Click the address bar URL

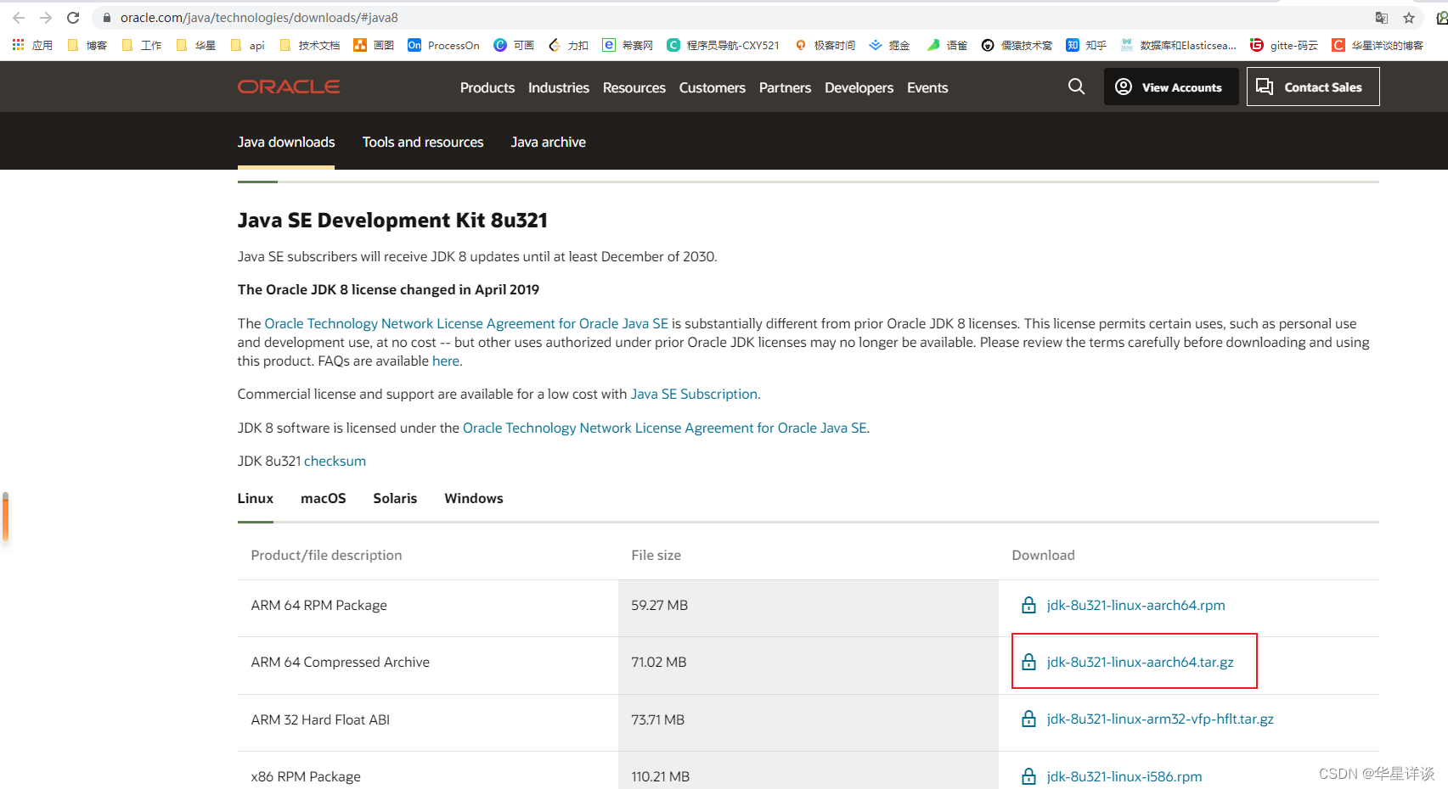coord(259,18)
